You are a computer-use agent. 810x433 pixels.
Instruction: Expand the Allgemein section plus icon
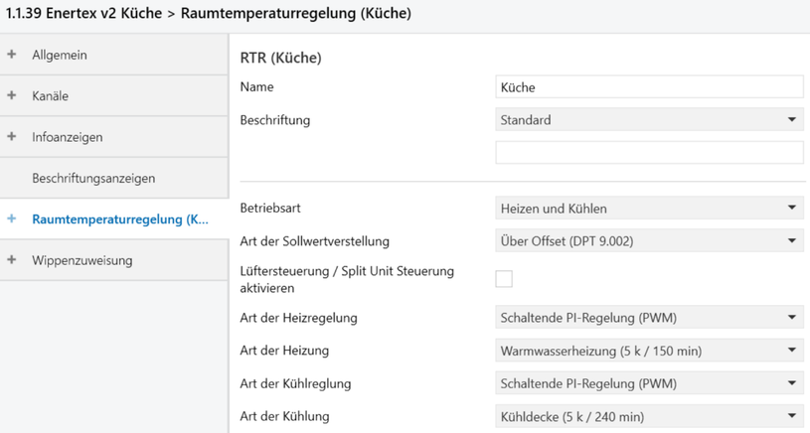pos(12,55)
